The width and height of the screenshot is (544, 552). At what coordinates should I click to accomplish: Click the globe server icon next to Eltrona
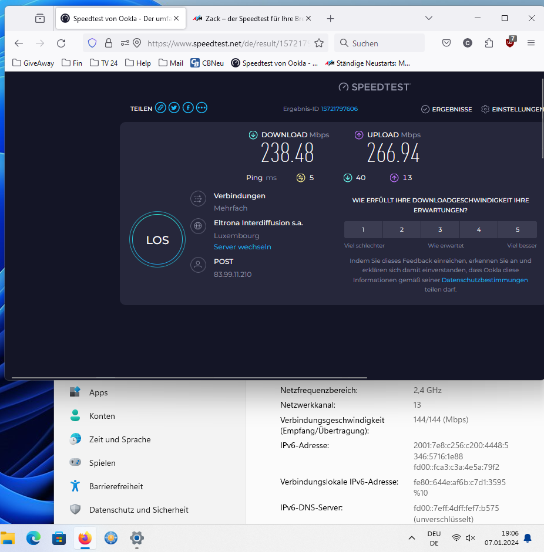click(198, 226)
